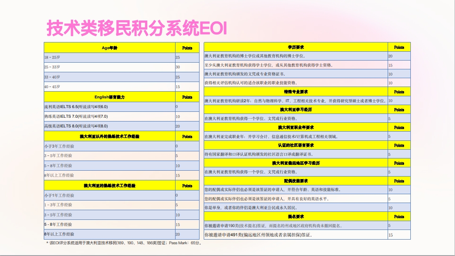Select the 澳大利亚职业年要求 section header
This screenshot has height=256, width=455.
click(x=295, y=127)
